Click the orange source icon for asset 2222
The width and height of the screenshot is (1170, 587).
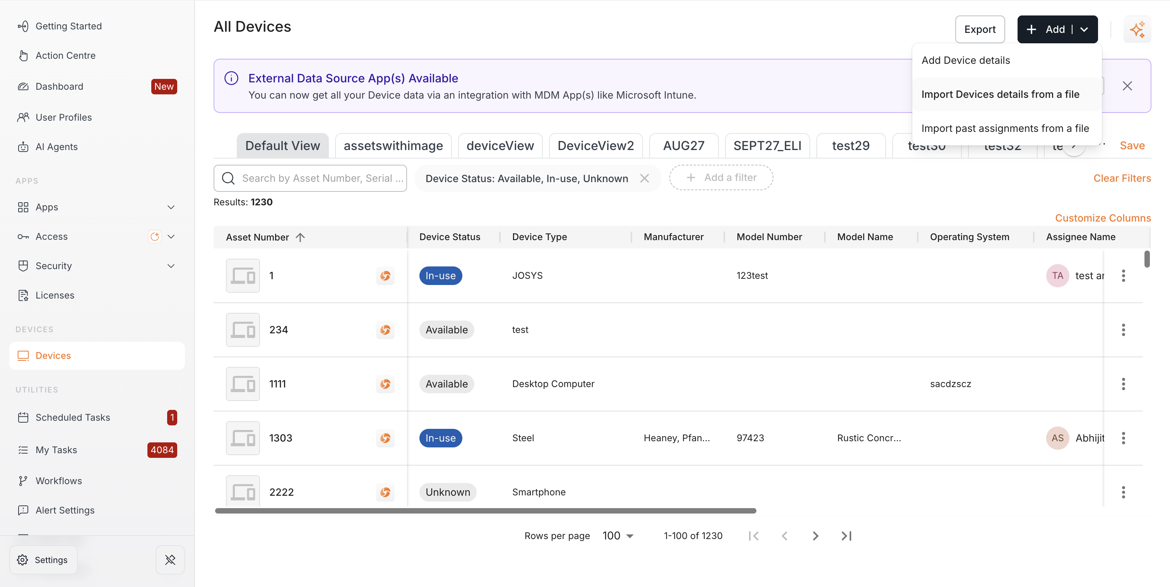coord(385,492)
